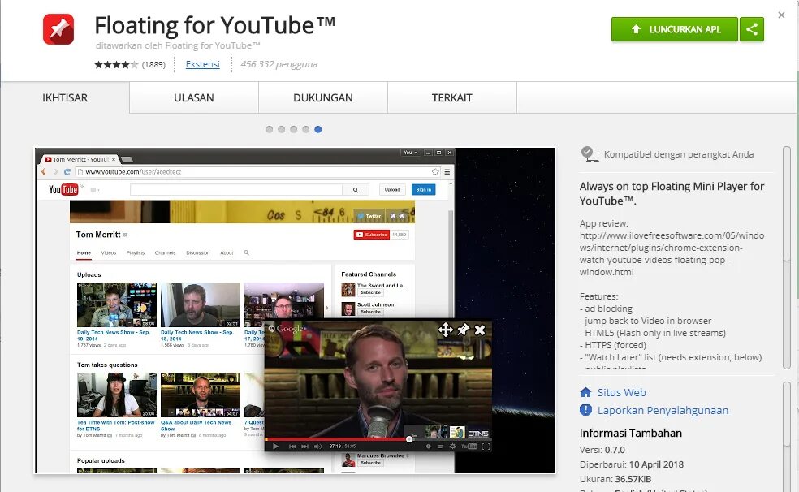Click the Twitter button on channel banner
Screen dimensions: 799x492
[369, 216]
